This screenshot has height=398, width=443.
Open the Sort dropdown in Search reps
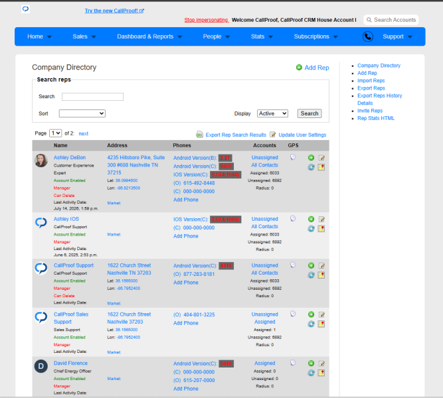[82, 113]
